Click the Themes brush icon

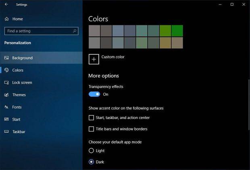tap(6, 95)
